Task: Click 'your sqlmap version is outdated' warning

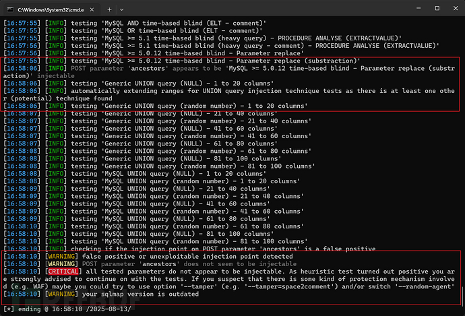Action: pos(140,294)
